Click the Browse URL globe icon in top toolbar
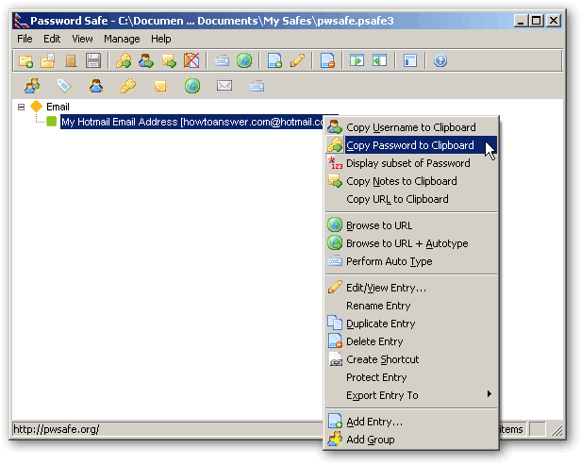Image resolution: width=581 pixels, height=465 pixels. (x=244, y=60)
